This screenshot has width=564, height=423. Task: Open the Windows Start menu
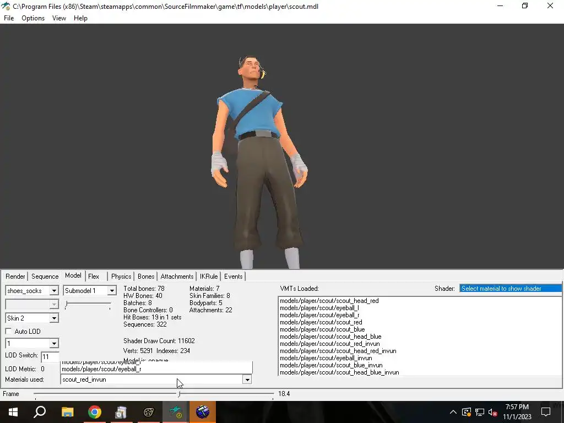tap(13, 412)
